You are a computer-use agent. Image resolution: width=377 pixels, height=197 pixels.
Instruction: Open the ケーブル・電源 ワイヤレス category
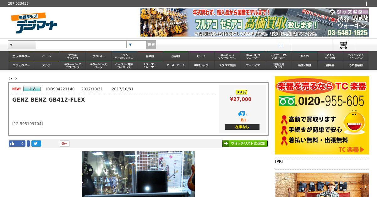124,65
